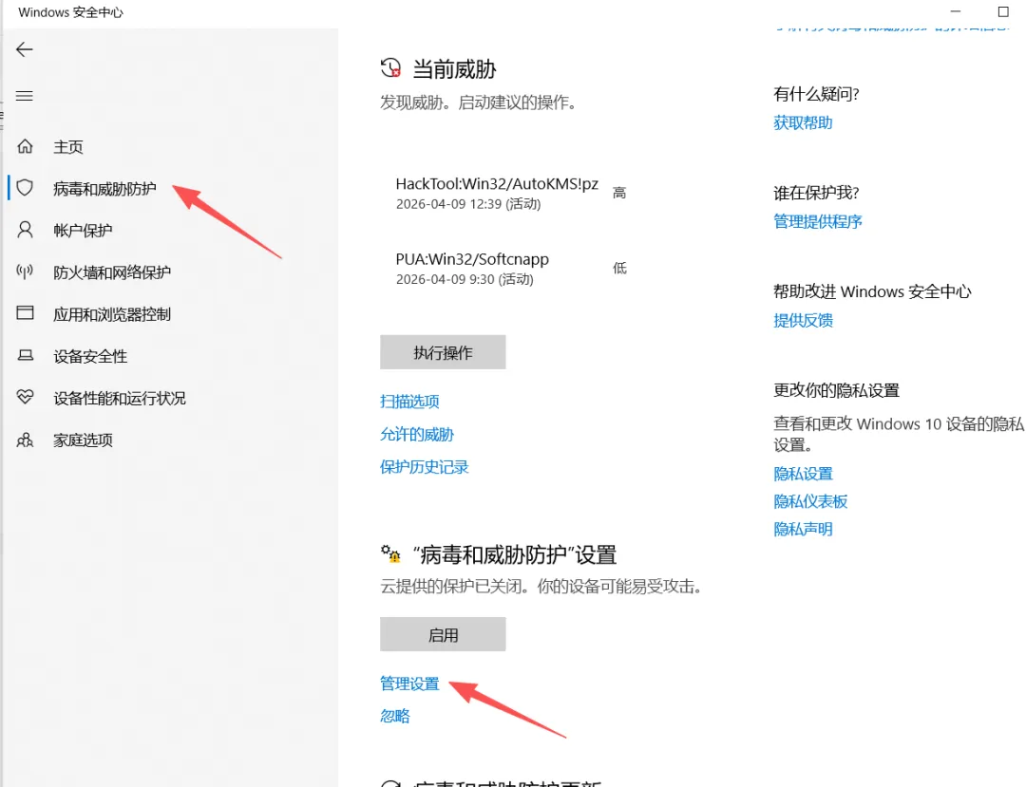Open 帐户保护 section
Screen dimensions: 1026x787
click(x=83, y=230)
